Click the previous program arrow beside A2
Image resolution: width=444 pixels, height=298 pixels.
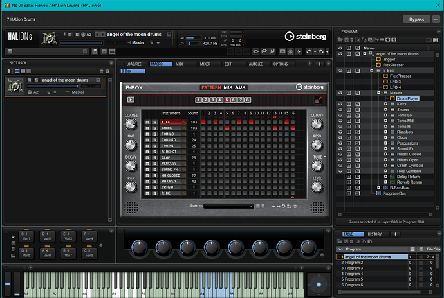(97, 35)
